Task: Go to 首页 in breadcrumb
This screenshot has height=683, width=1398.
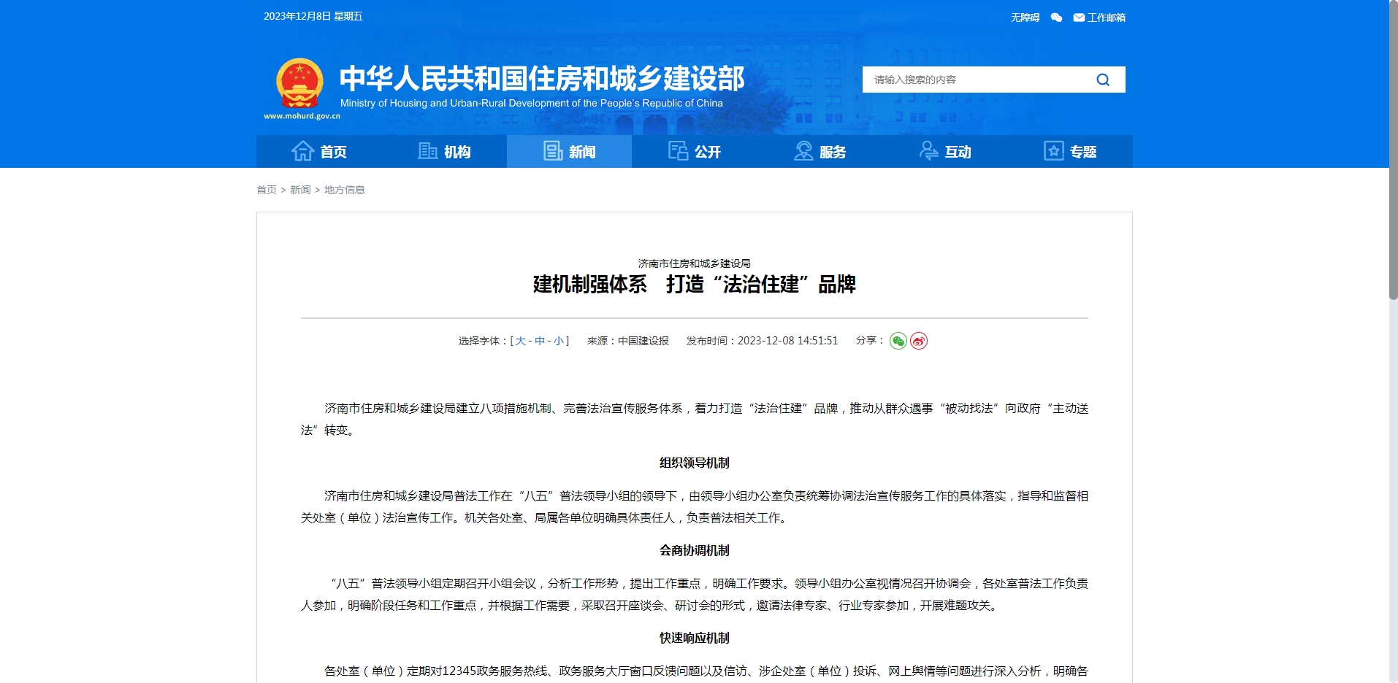Action: click(x=267, y=190)
